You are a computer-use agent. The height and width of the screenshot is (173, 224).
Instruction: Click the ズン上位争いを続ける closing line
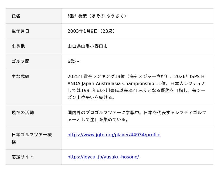[91, 98]
